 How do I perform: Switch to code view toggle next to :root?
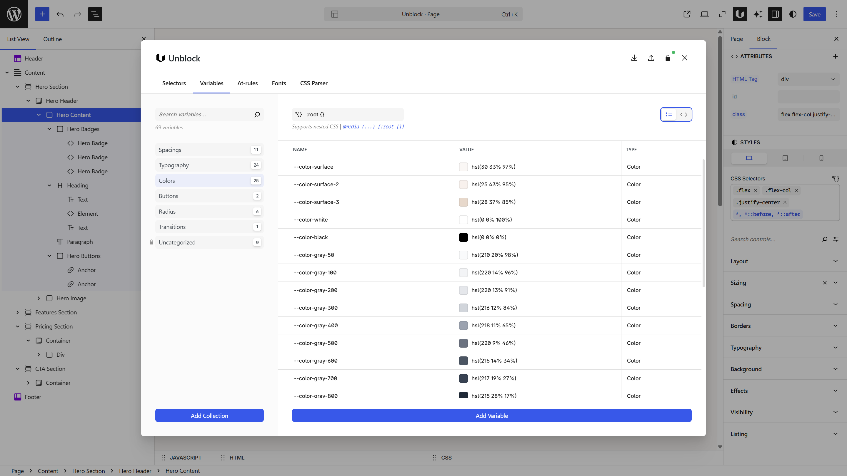point(683,114)
